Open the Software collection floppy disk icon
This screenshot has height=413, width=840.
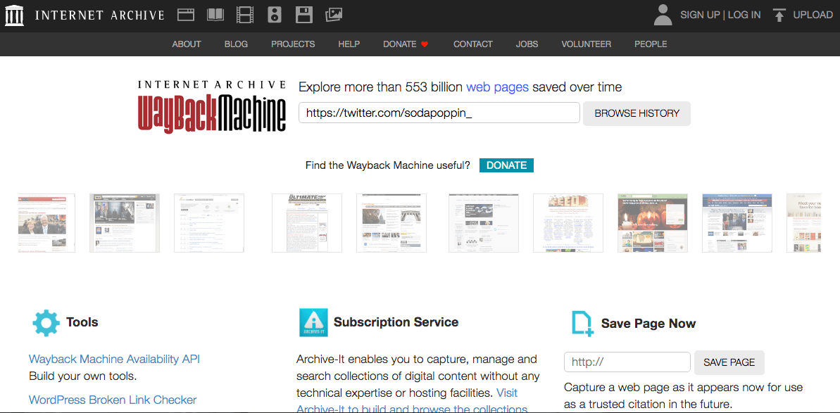coord(303,14)
